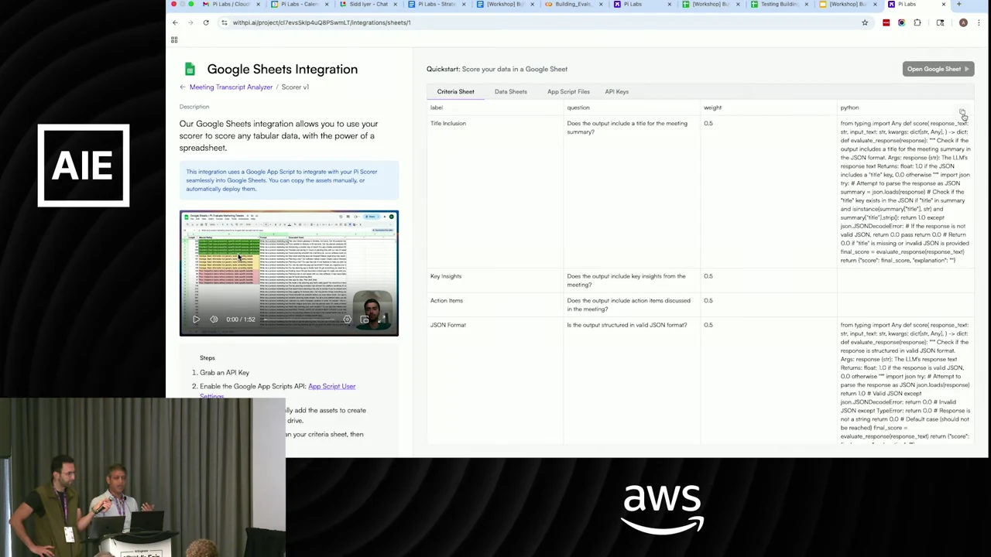The height and width of the screenshot is (557, 991).
Task: Open the demo video settings gear
Action: click(347, 319)
